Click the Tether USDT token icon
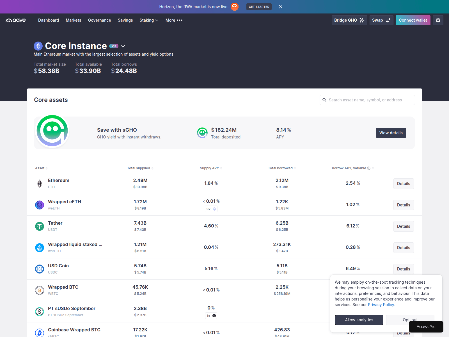 click(x=40, y=226)
